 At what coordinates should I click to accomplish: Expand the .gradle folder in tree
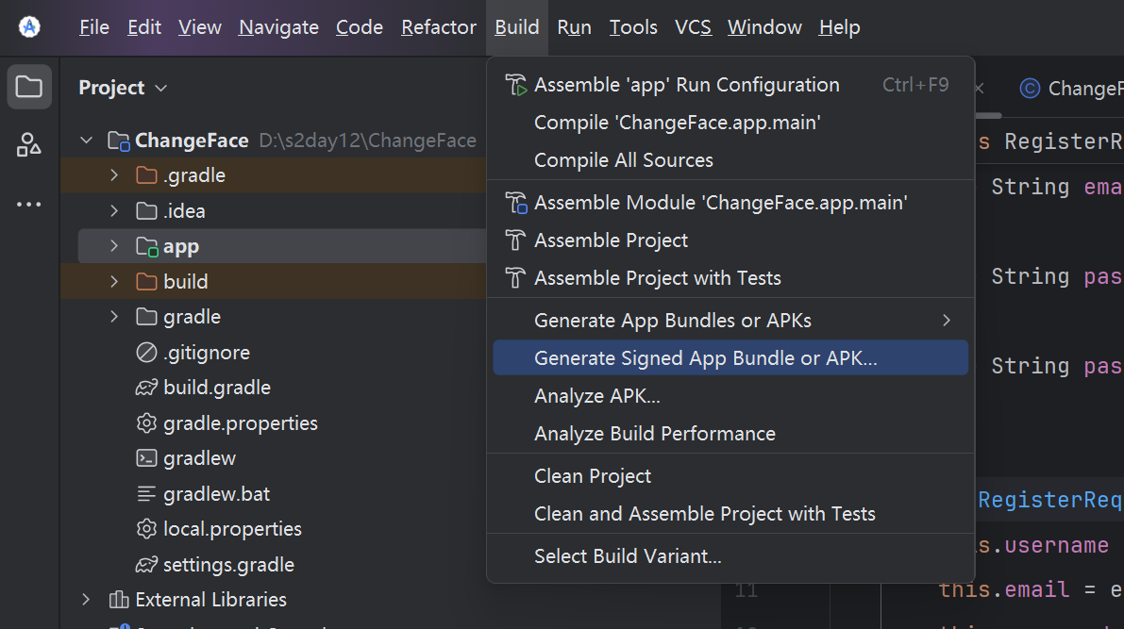pyautogui.click(x=114, y=175)
